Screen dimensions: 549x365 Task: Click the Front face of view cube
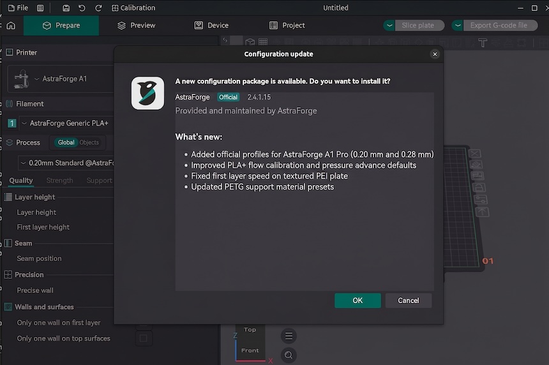[250, 350]
